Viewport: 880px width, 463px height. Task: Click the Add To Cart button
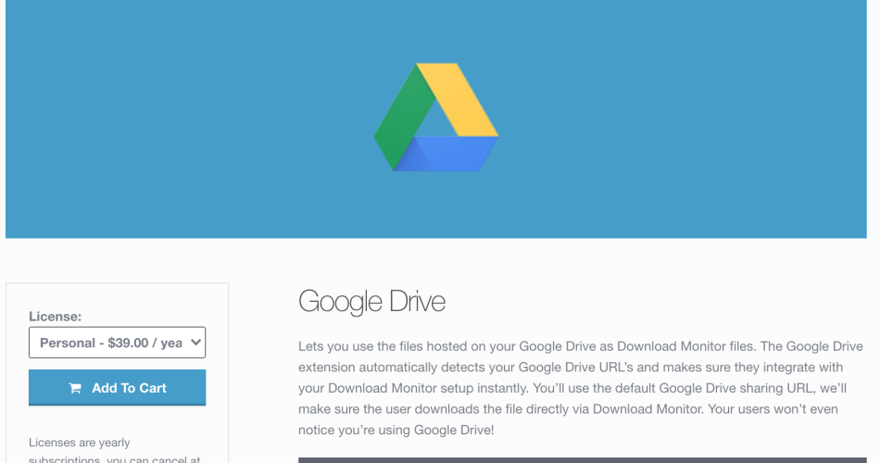117,387
